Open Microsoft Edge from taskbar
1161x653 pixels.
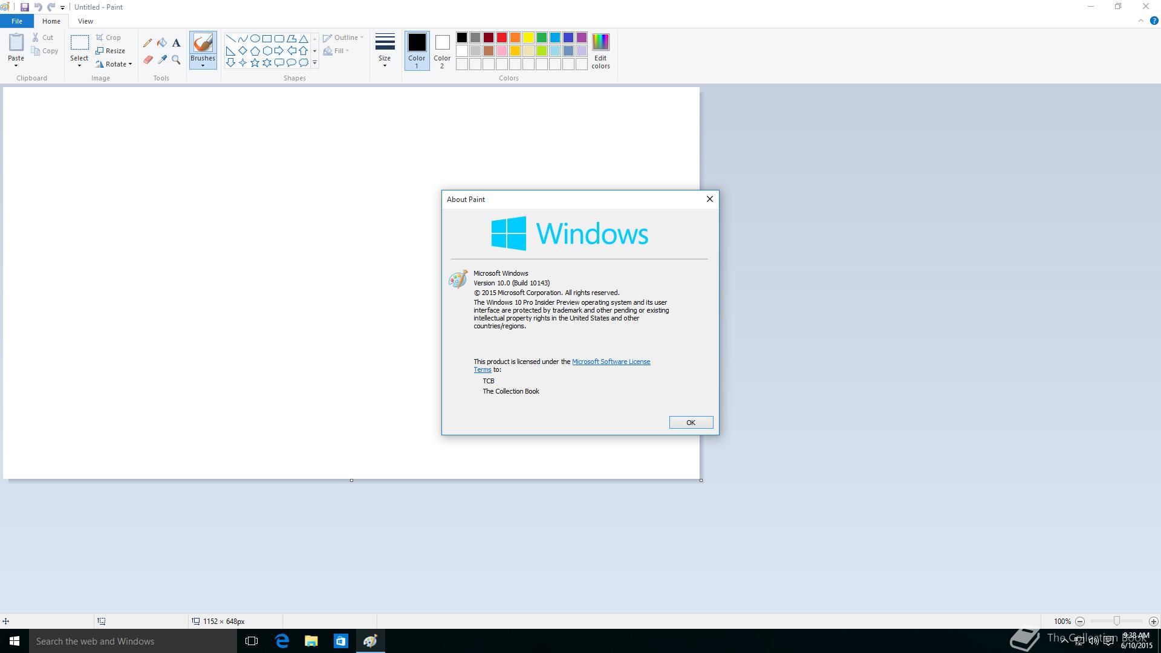point(282,641)
